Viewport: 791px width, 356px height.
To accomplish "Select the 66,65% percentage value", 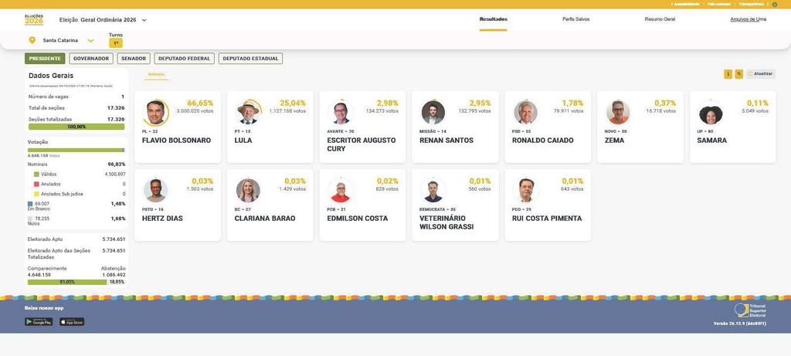I will [200, 103].
